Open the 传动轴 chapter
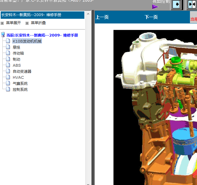 coord(18,53)
